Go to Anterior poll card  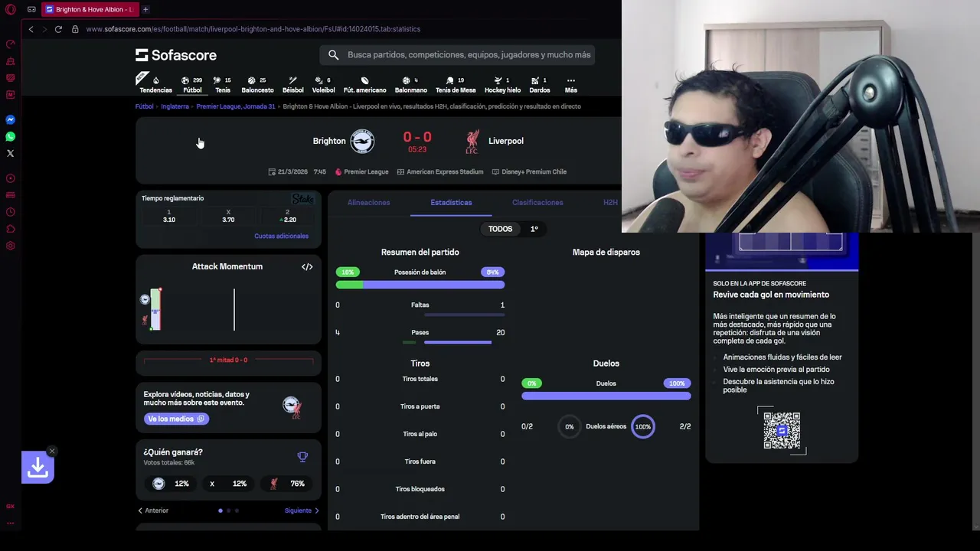coord(153,510)
